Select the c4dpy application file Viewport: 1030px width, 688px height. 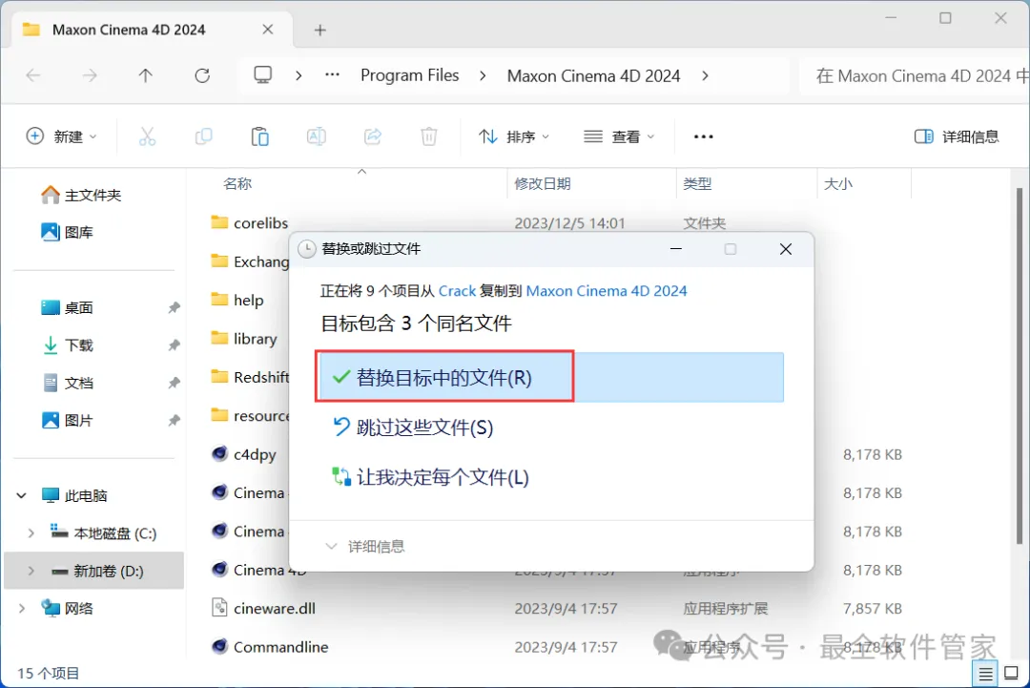click(x=244, y=455)
